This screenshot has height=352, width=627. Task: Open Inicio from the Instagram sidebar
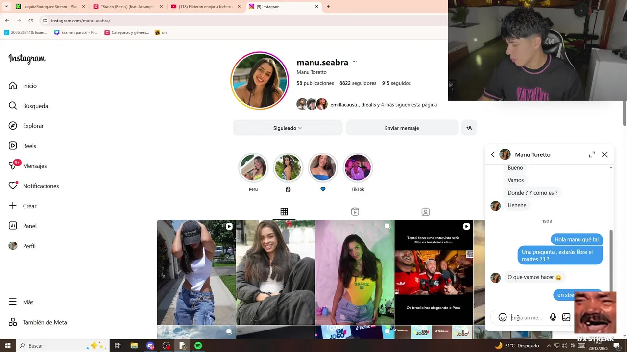pyautogui.click(x=23, y=86)
